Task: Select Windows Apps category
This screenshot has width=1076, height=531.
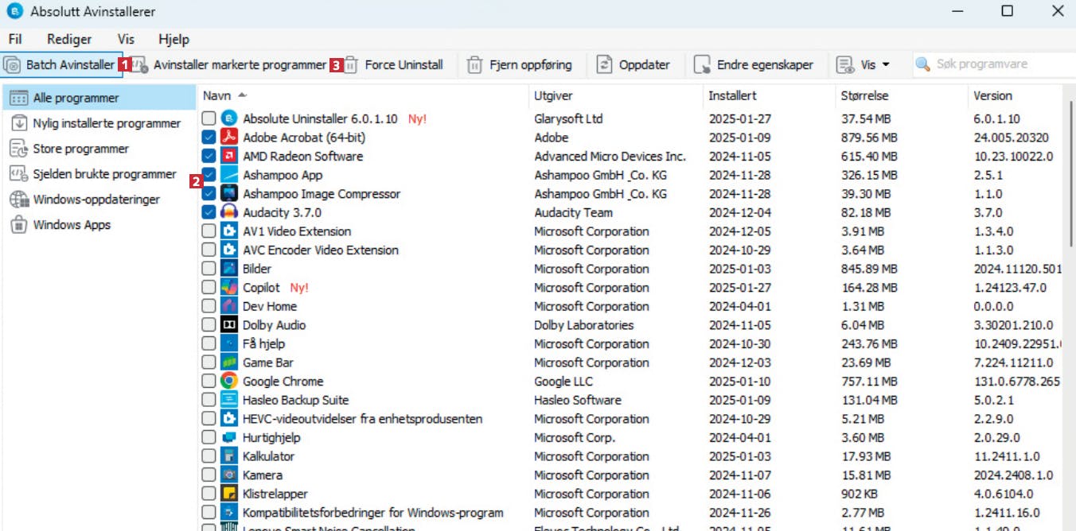Action: (x=99, y=225)
